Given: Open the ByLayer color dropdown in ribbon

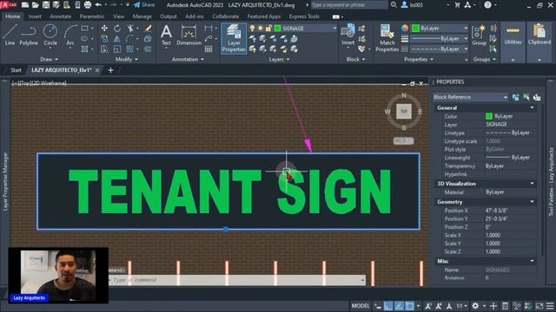Looking at the screenshot, I should 466,29.
